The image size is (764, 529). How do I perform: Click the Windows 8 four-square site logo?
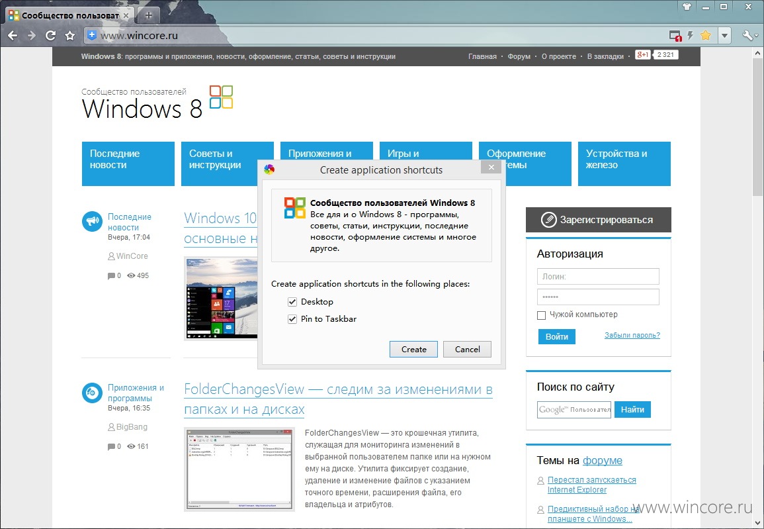pos(221,97)
